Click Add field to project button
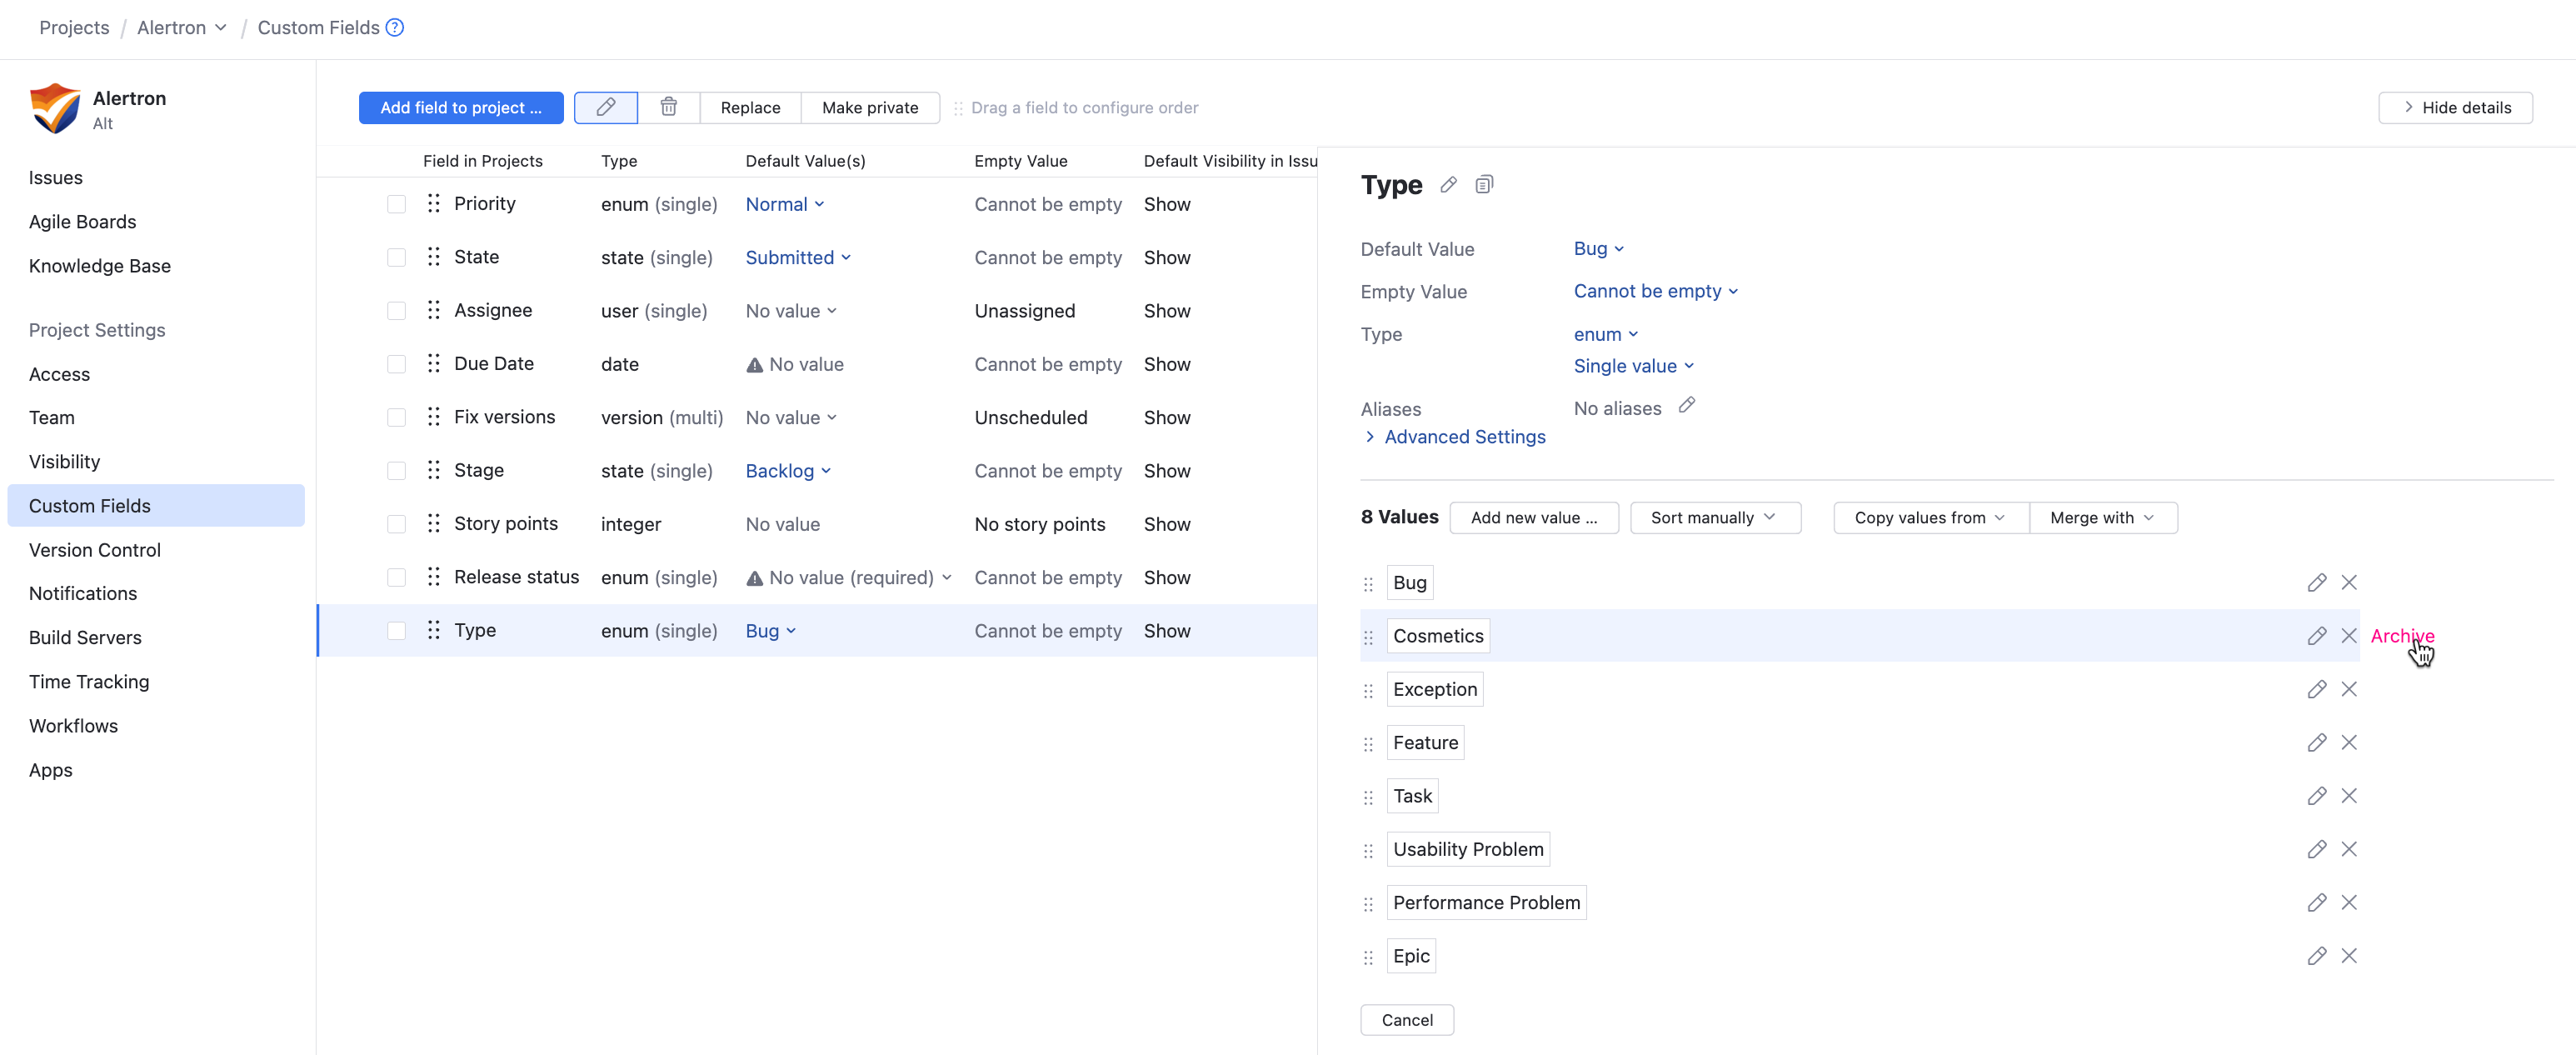The width and height of the screenshot is (2576, 1055). (460, 107)
